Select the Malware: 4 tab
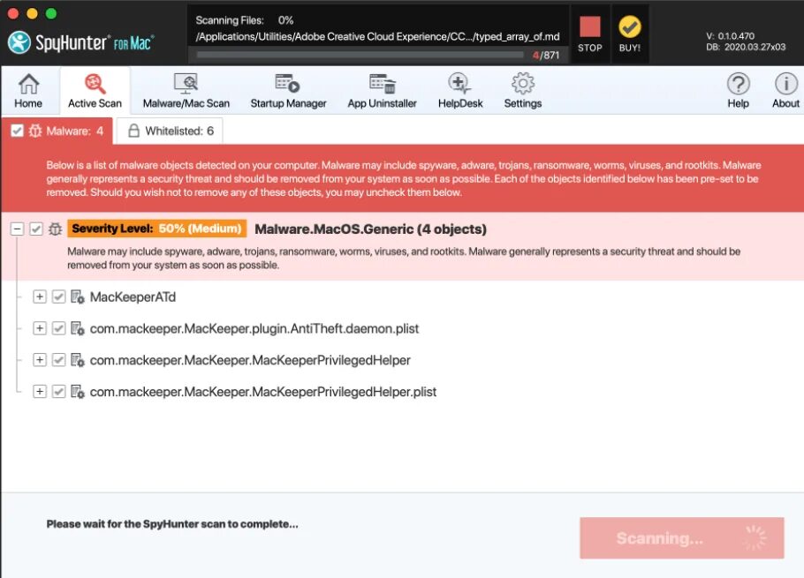This screenshot has height=578, width=804. (x=57, y=131)
